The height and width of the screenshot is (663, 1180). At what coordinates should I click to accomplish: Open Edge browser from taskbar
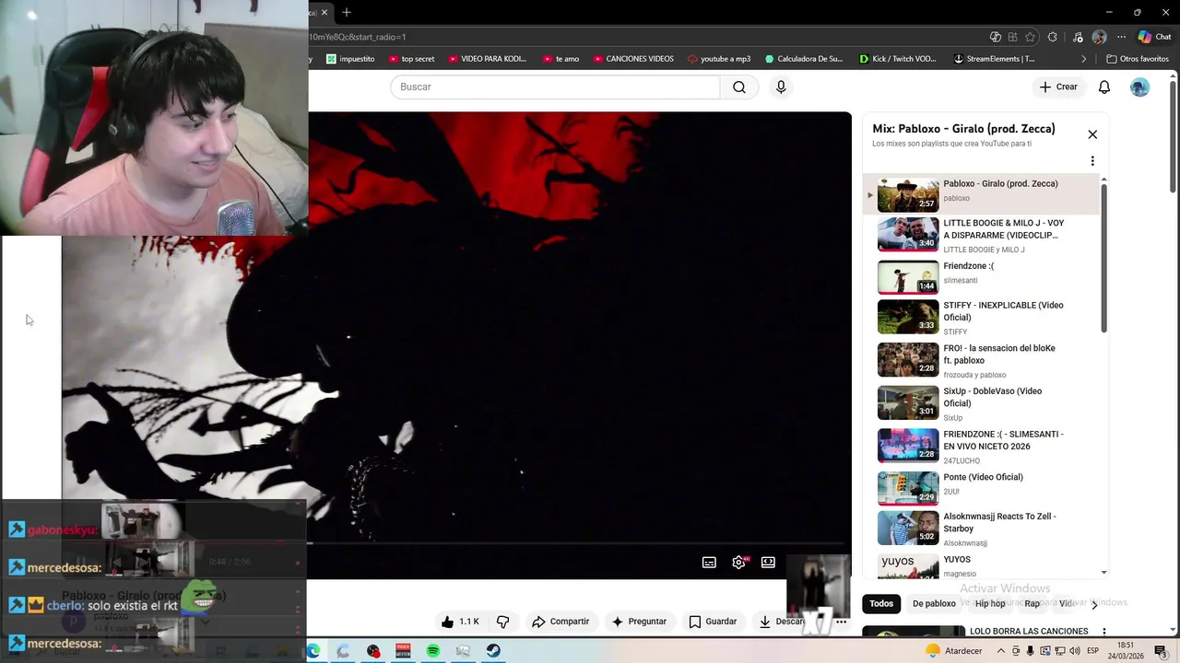pyautogui.click(x=313, y=651)
